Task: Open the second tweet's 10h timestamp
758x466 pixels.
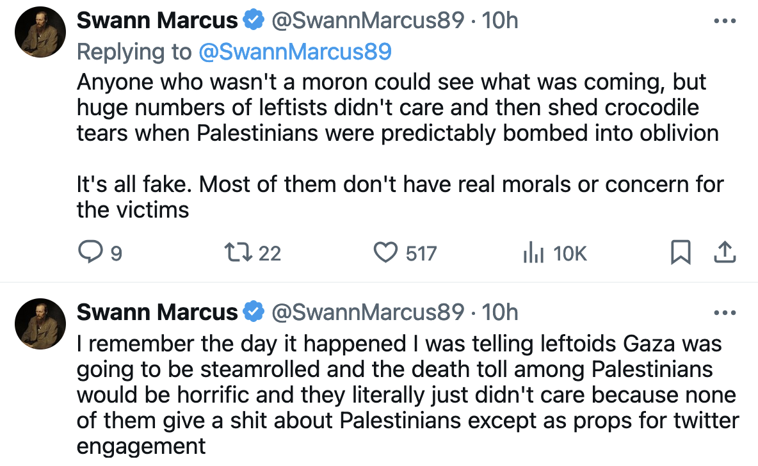Action: (x=499, y=312)
